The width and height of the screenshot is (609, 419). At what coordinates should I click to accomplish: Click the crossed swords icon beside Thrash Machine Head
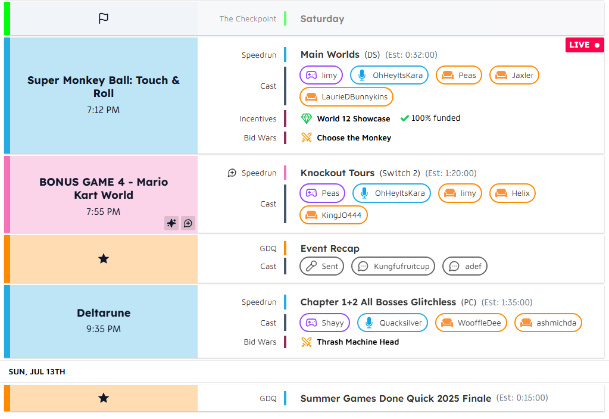(x=307, y=342)
